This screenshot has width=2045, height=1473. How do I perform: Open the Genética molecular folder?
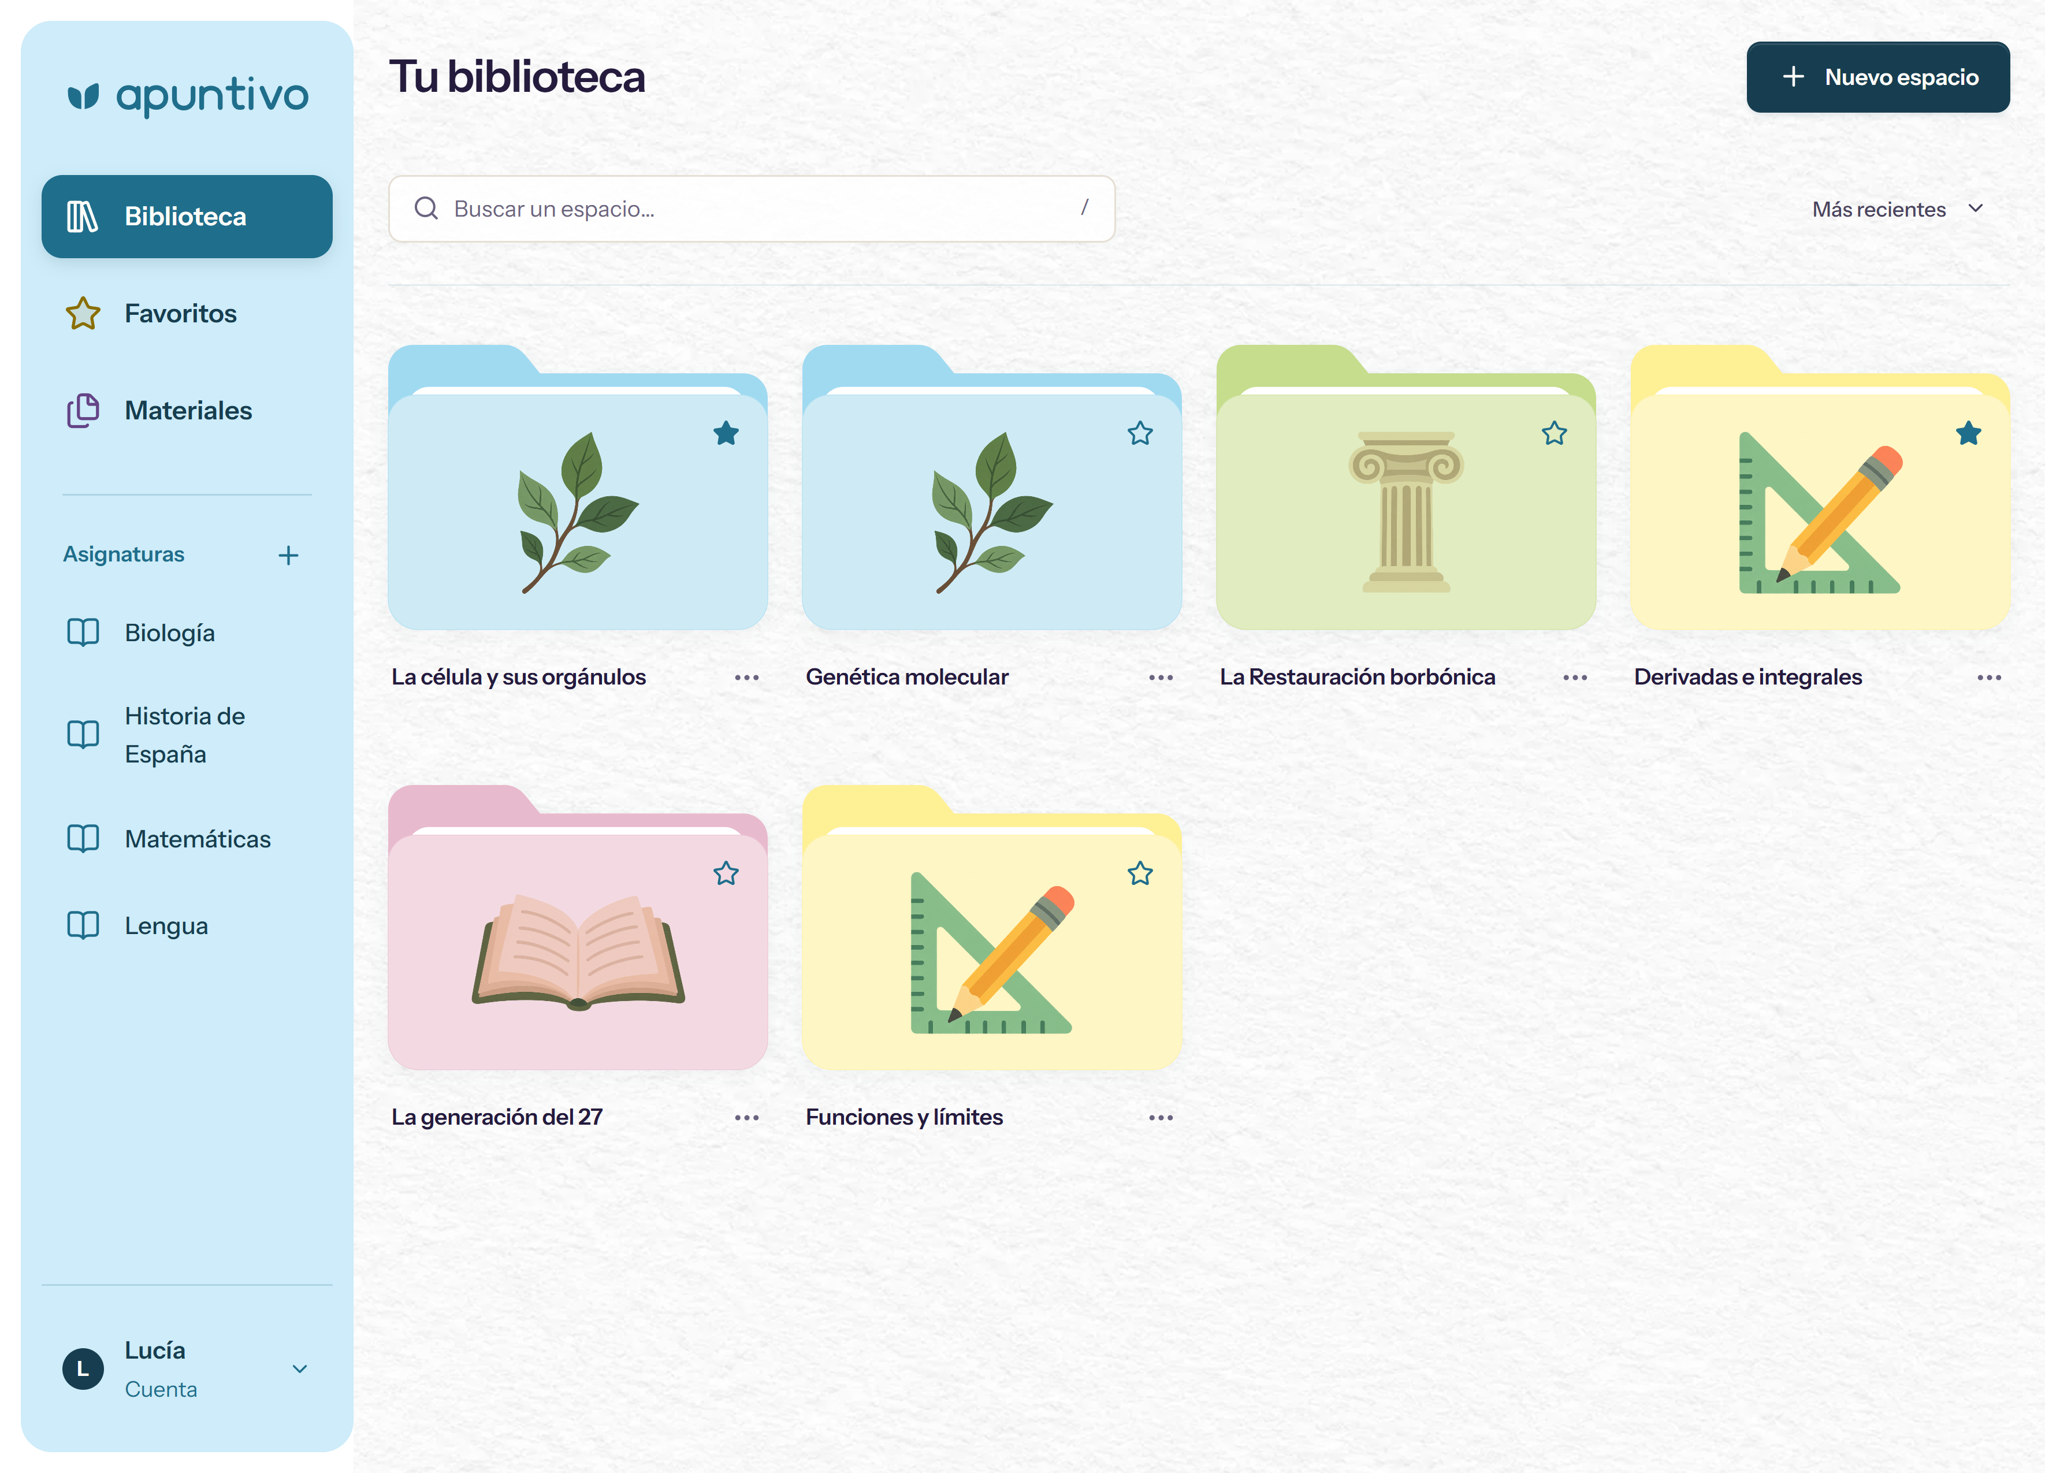click(992, 488)
